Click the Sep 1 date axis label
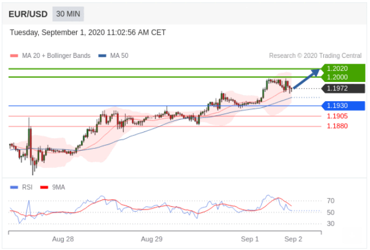 pos(249,239)
